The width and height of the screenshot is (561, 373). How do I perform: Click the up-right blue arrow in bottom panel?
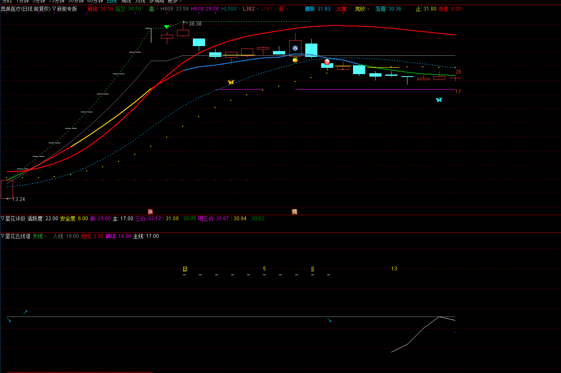tap(25, 312)
